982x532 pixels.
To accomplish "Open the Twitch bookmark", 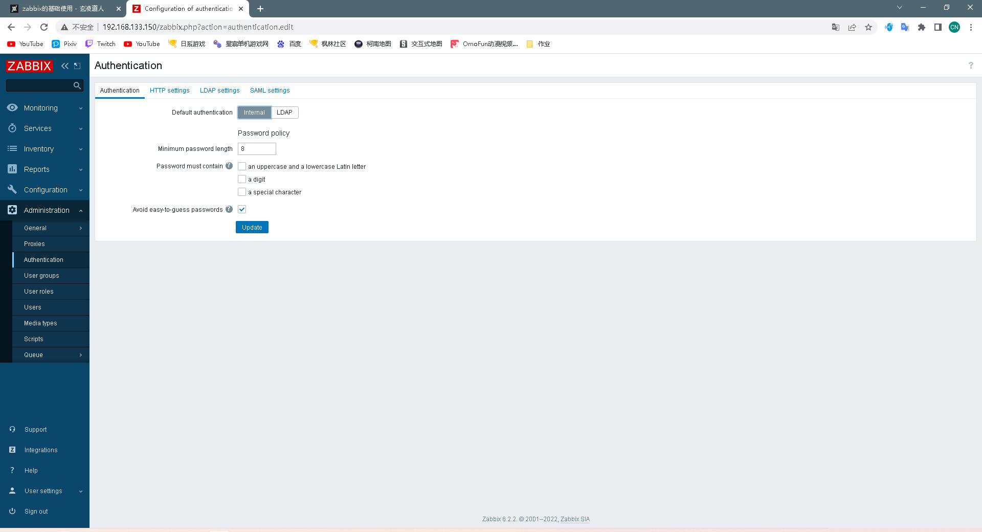I will [100, 44].
